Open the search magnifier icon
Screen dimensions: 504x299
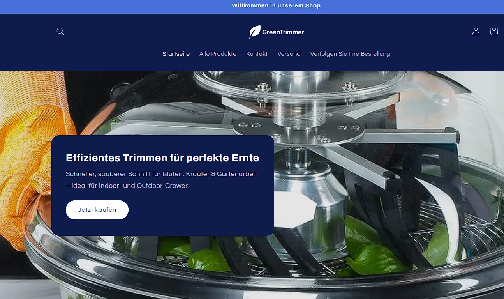pyautogui.click(x=60, y=32)
